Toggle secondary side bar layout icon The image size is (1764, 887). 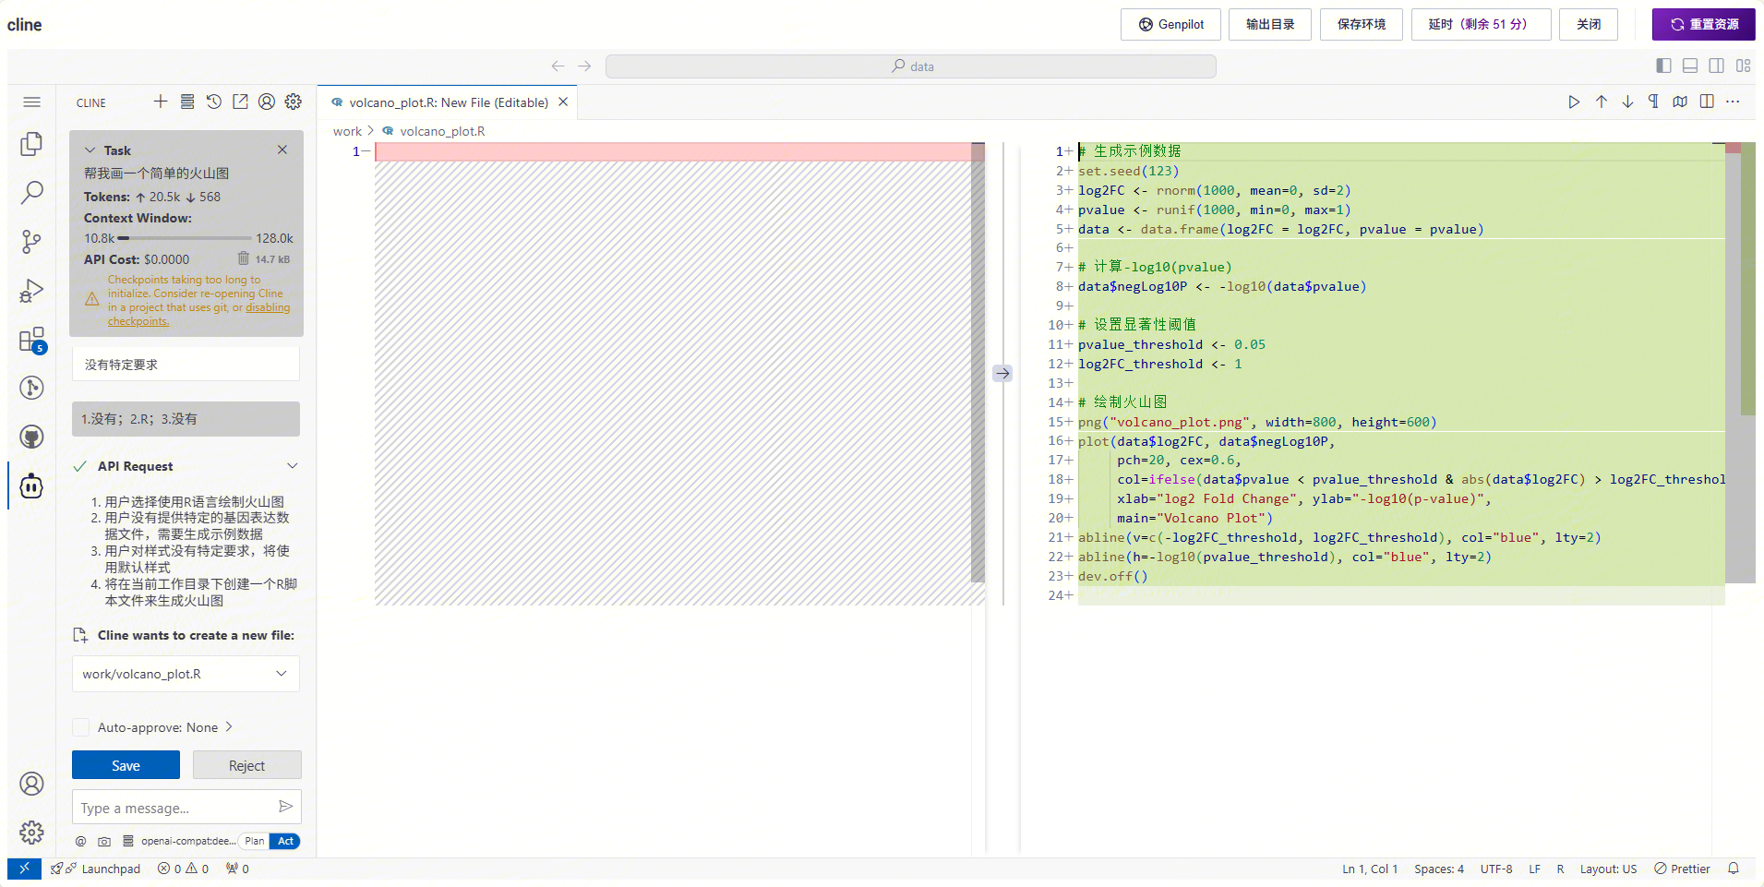1717,66
